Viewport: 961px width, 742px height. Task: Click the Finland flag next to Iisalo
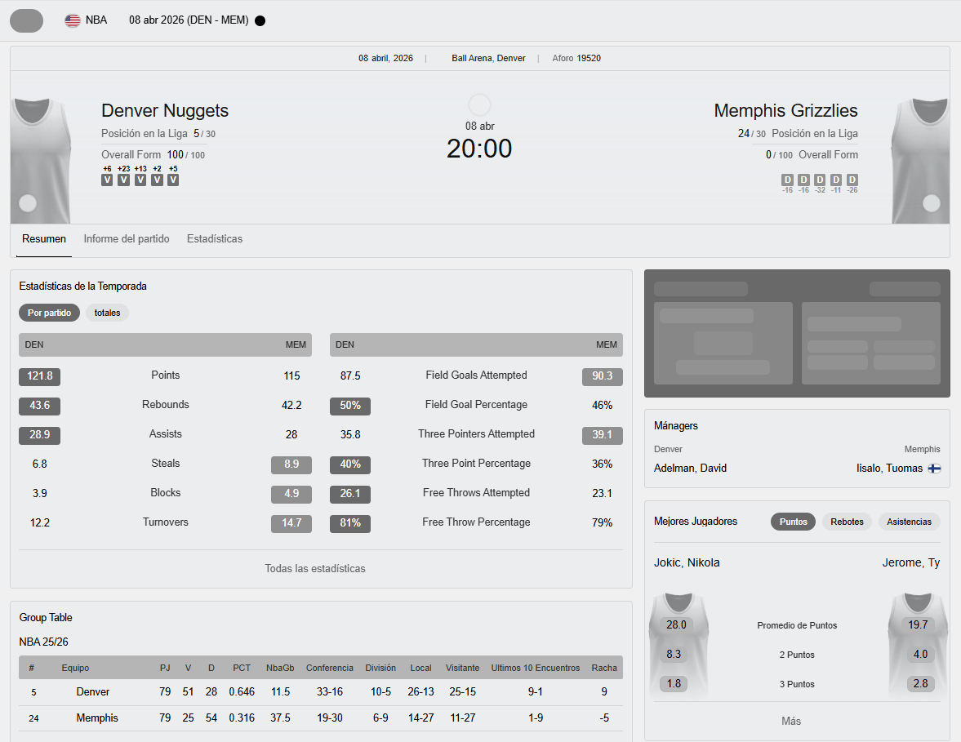point(934,469)
